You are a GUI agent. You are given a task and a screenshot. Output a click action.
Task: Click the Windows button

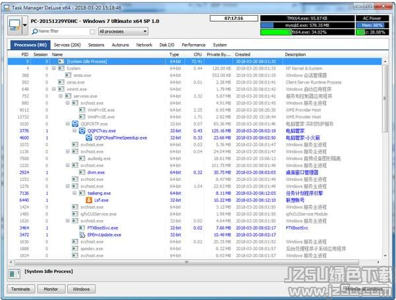click(x=82, y=289)
